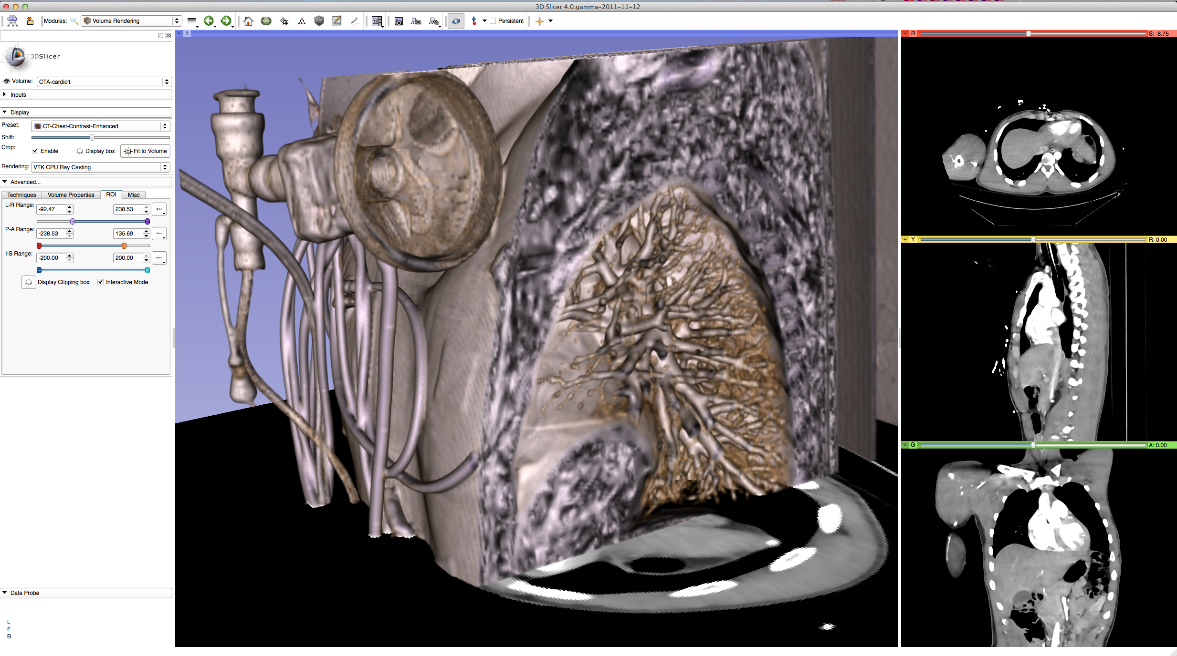The height and width of the screenshot is (656, 1177).
Task: Switch to the Volume Properties tab
Action: click(x=71, y=195)
